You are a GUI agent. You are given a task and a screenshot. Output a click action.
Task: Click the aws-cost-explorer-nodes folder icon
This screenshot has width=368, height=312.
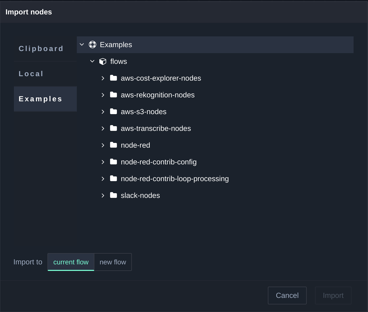[x=113, y=78]
